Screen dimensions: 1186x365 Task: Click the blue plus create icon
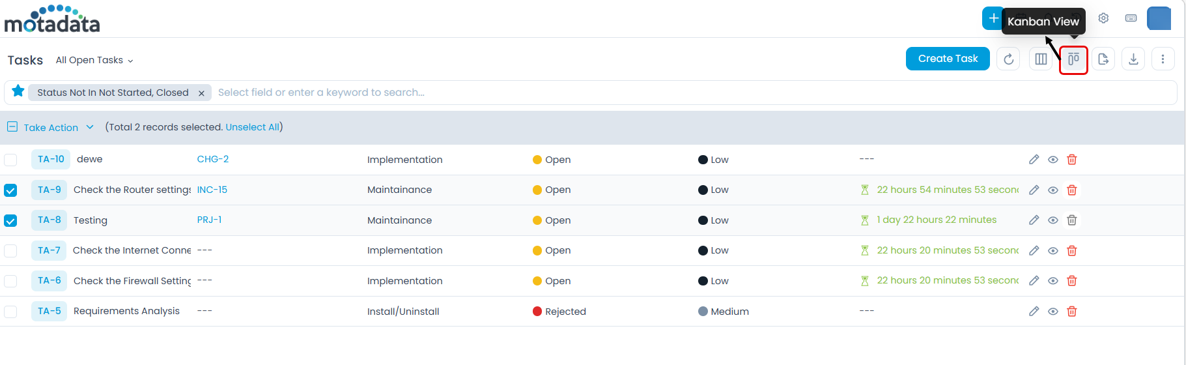pyautogui.click(x=992, y=18)
